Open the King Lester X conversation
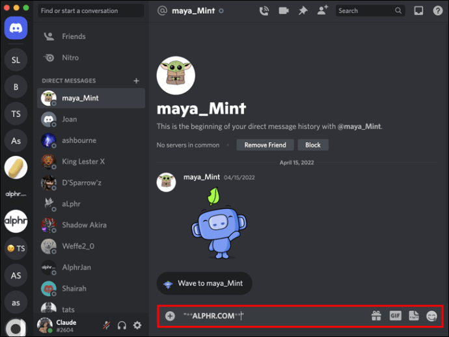This screenshot has height=337, width=449. pos(90,162)
